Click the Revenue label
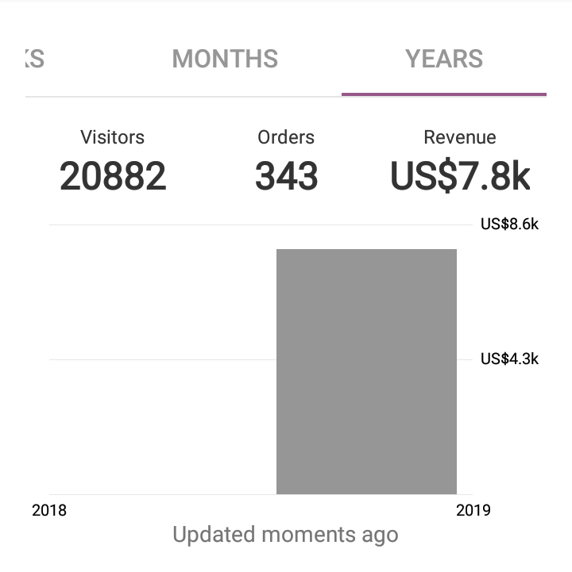The width and height of the screenshot is (572, 572). click(x=460, y=137)
